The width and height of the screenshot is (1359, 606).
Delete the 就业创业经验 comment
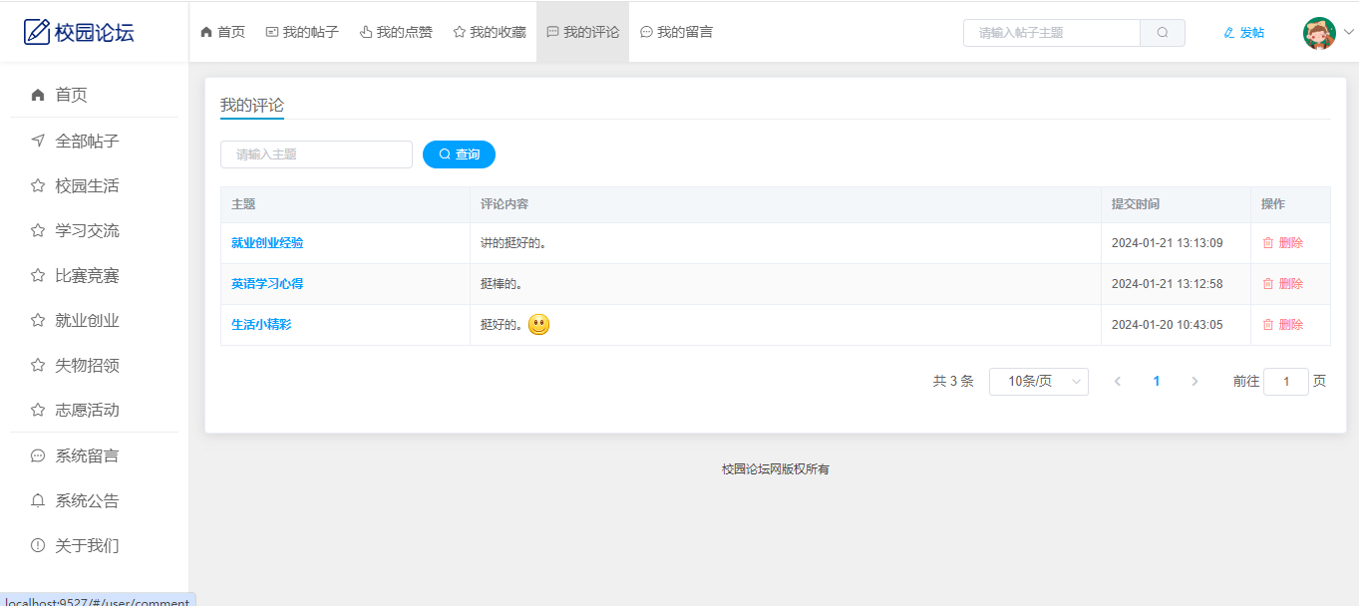click(x=1282, y=243)
